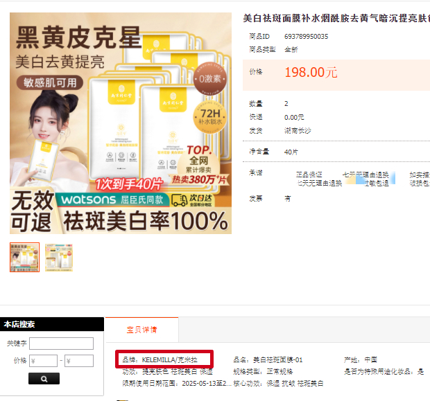The height and width of the screenshot is (401, 430).
Task: Click the product ID 693789950035
Action: [306, 37]
